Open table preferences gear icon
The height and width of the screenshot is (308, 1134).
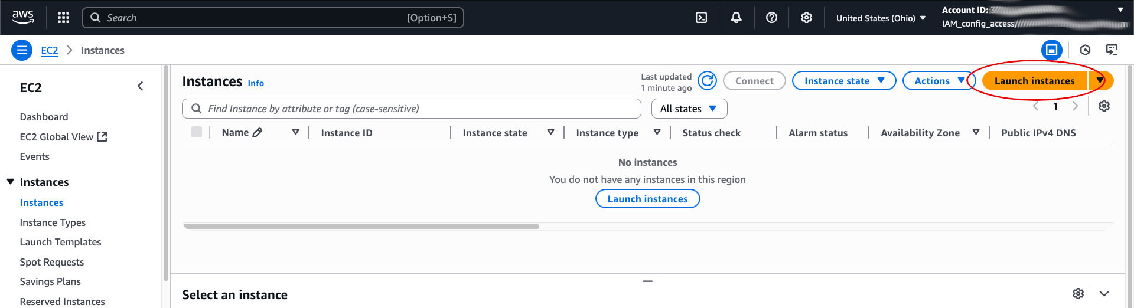coord(1104,106)
